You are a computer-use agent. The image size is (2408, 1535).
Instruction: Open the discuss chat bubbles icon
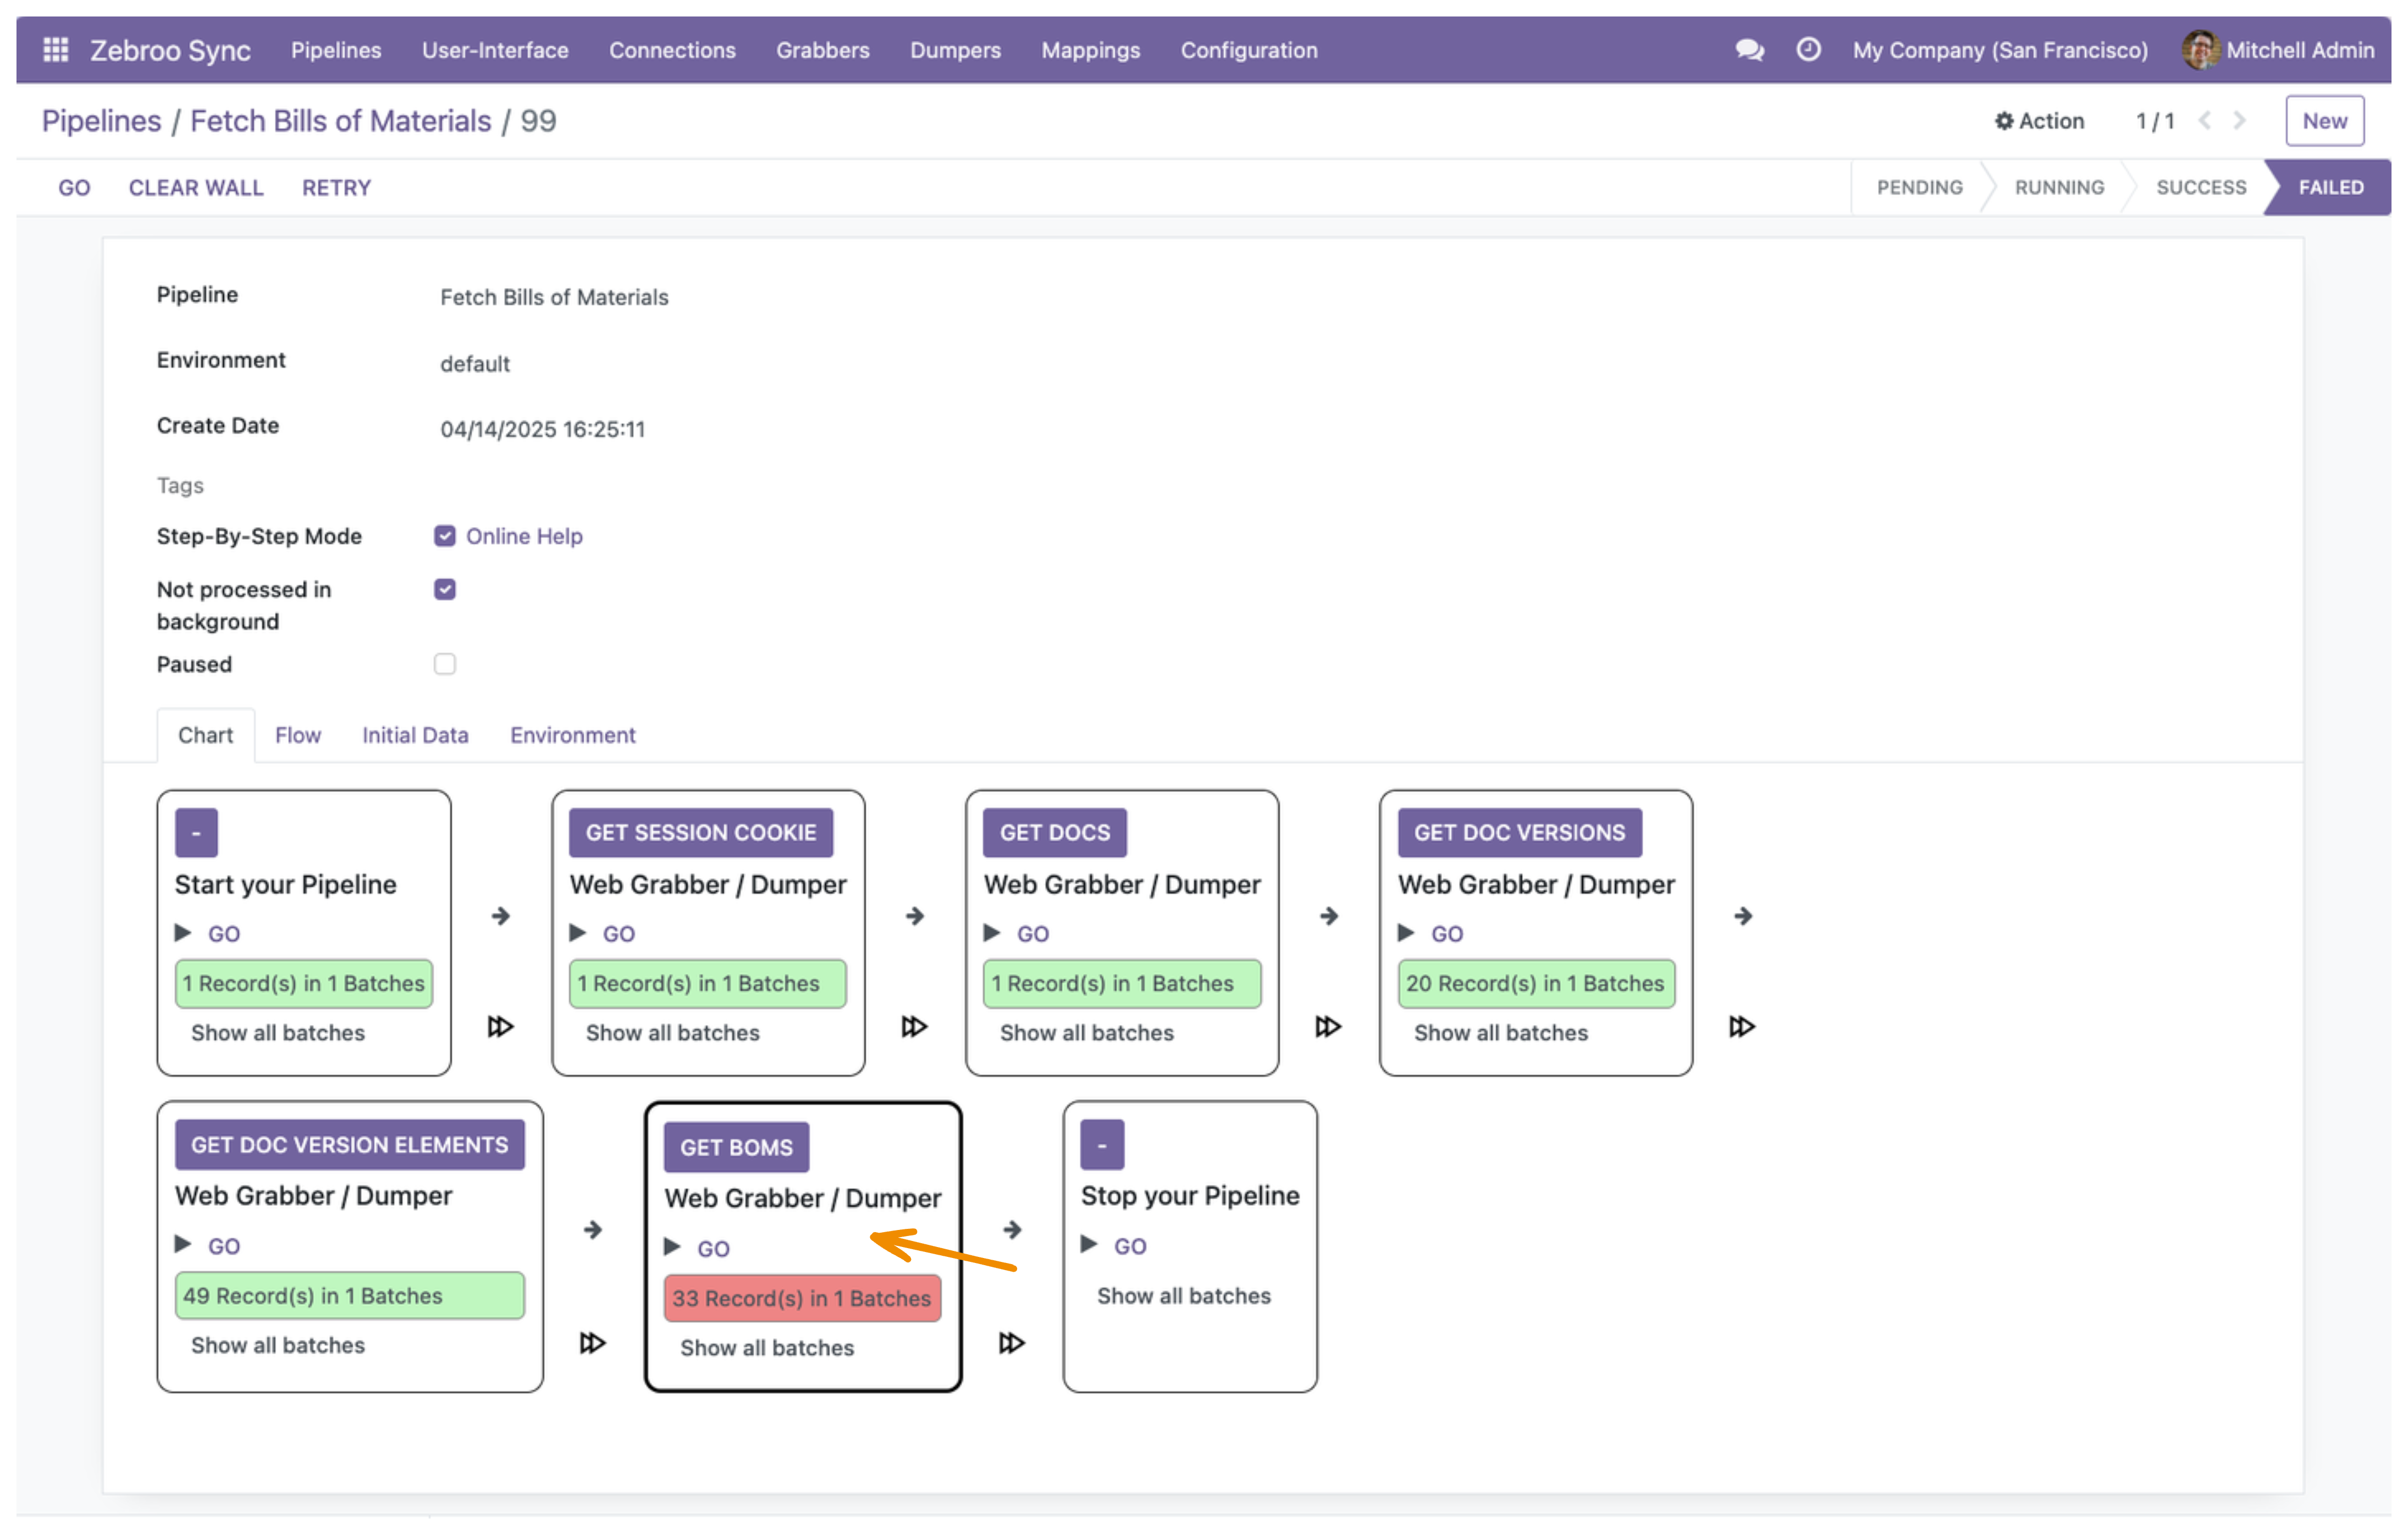[x=1749, y=50]
